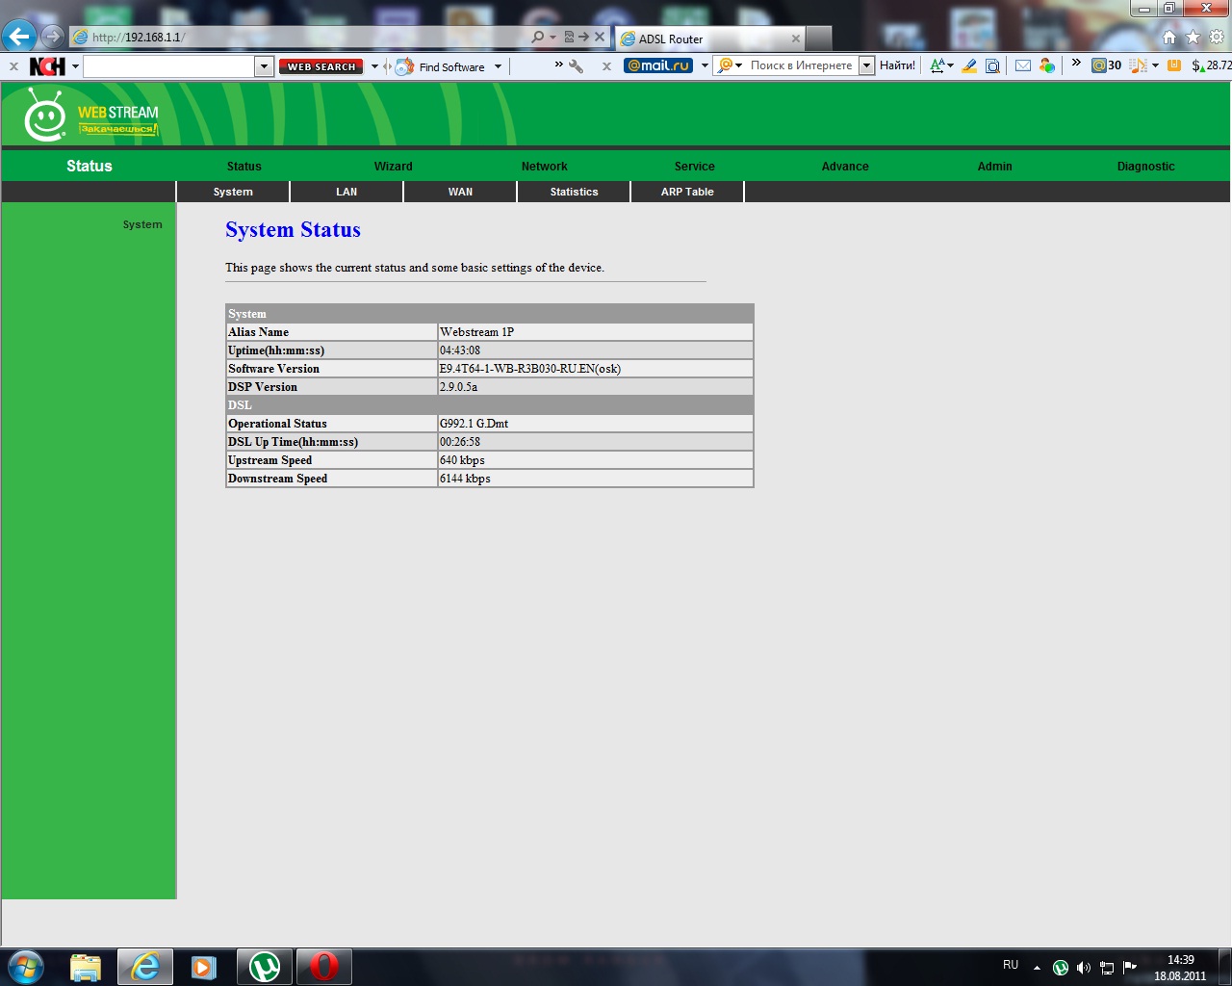Check the @30 mail counter icon
Image resolution: width=1232 pixels, height=986 pixels.
point(1106,65)
